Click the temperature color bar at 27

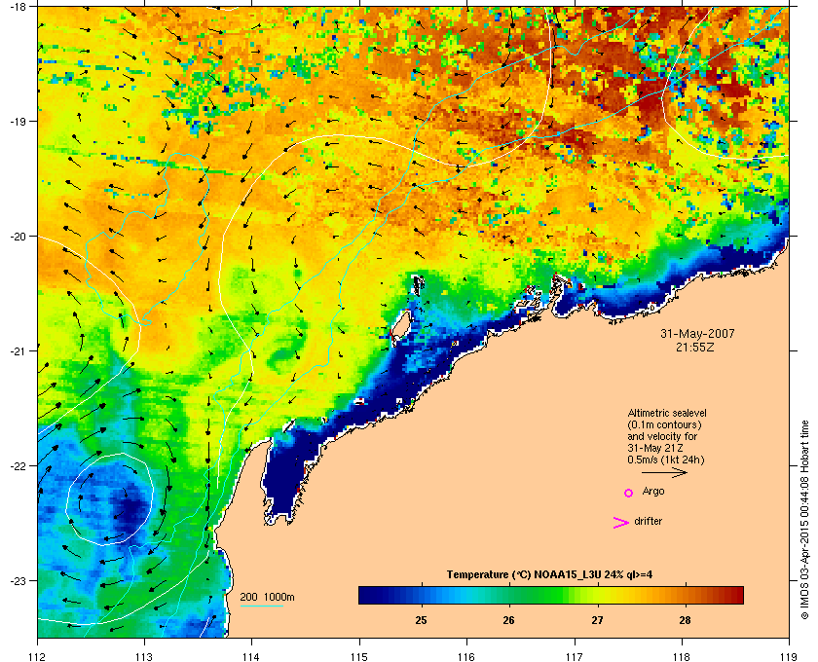point(597,595)
